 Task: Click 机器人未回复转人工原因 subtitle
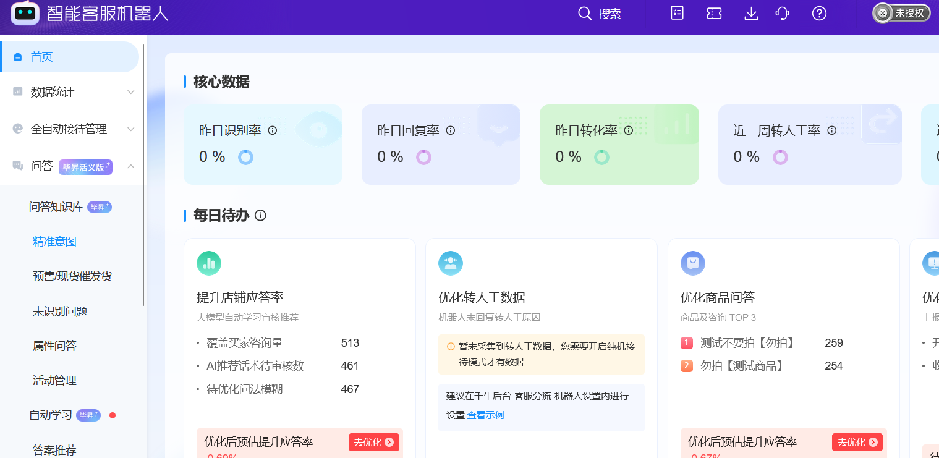point(490,318)
